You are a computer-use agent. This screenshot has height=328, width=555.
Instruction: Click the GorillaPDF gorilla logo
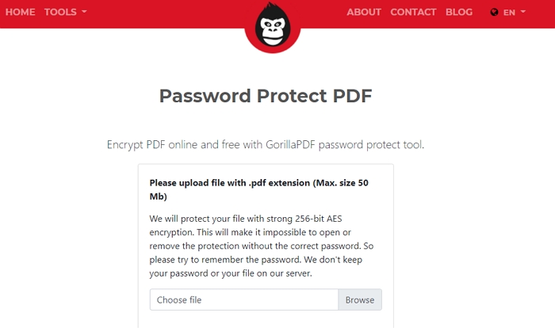pos(273,26)
